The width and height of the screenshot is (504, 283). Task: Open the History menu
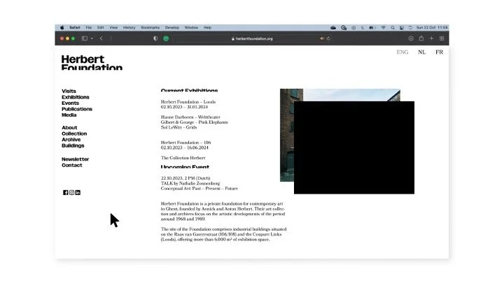(129, 27)
